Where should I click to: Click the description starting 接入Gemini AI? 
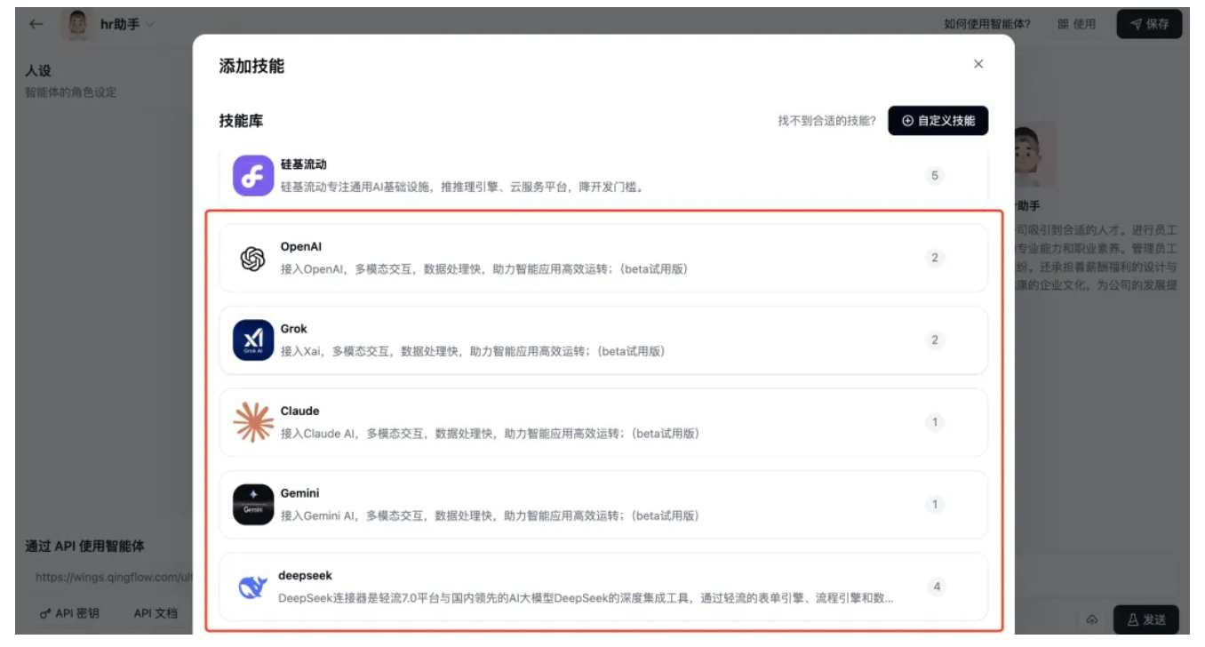[x=490, y=515]
